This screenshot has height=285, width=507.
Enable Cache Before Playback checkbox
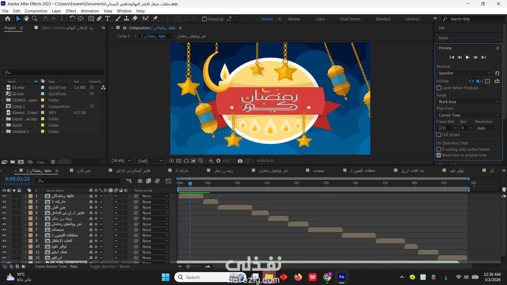click(x=439, y=88)
